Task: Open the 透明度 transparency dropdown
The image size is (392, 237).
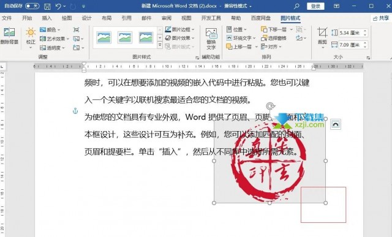Action: 52,48
